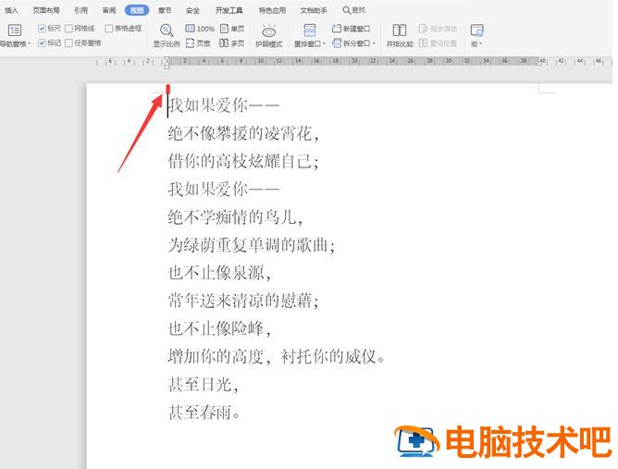Toggle the 表格虚框 table border checkbox

click(x=109, y=29)
